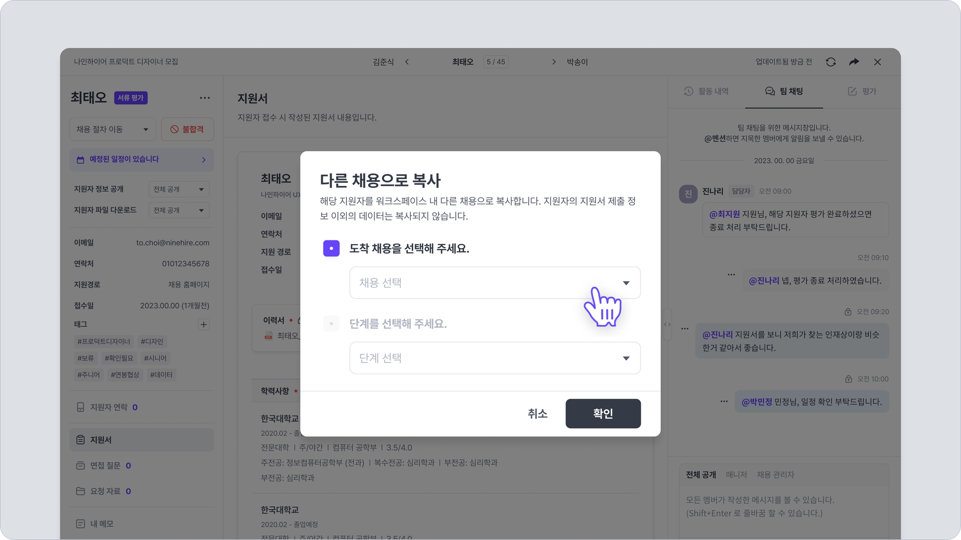Click the 확인 button
This screenshot has width=961, height=540.
[603, 413]
